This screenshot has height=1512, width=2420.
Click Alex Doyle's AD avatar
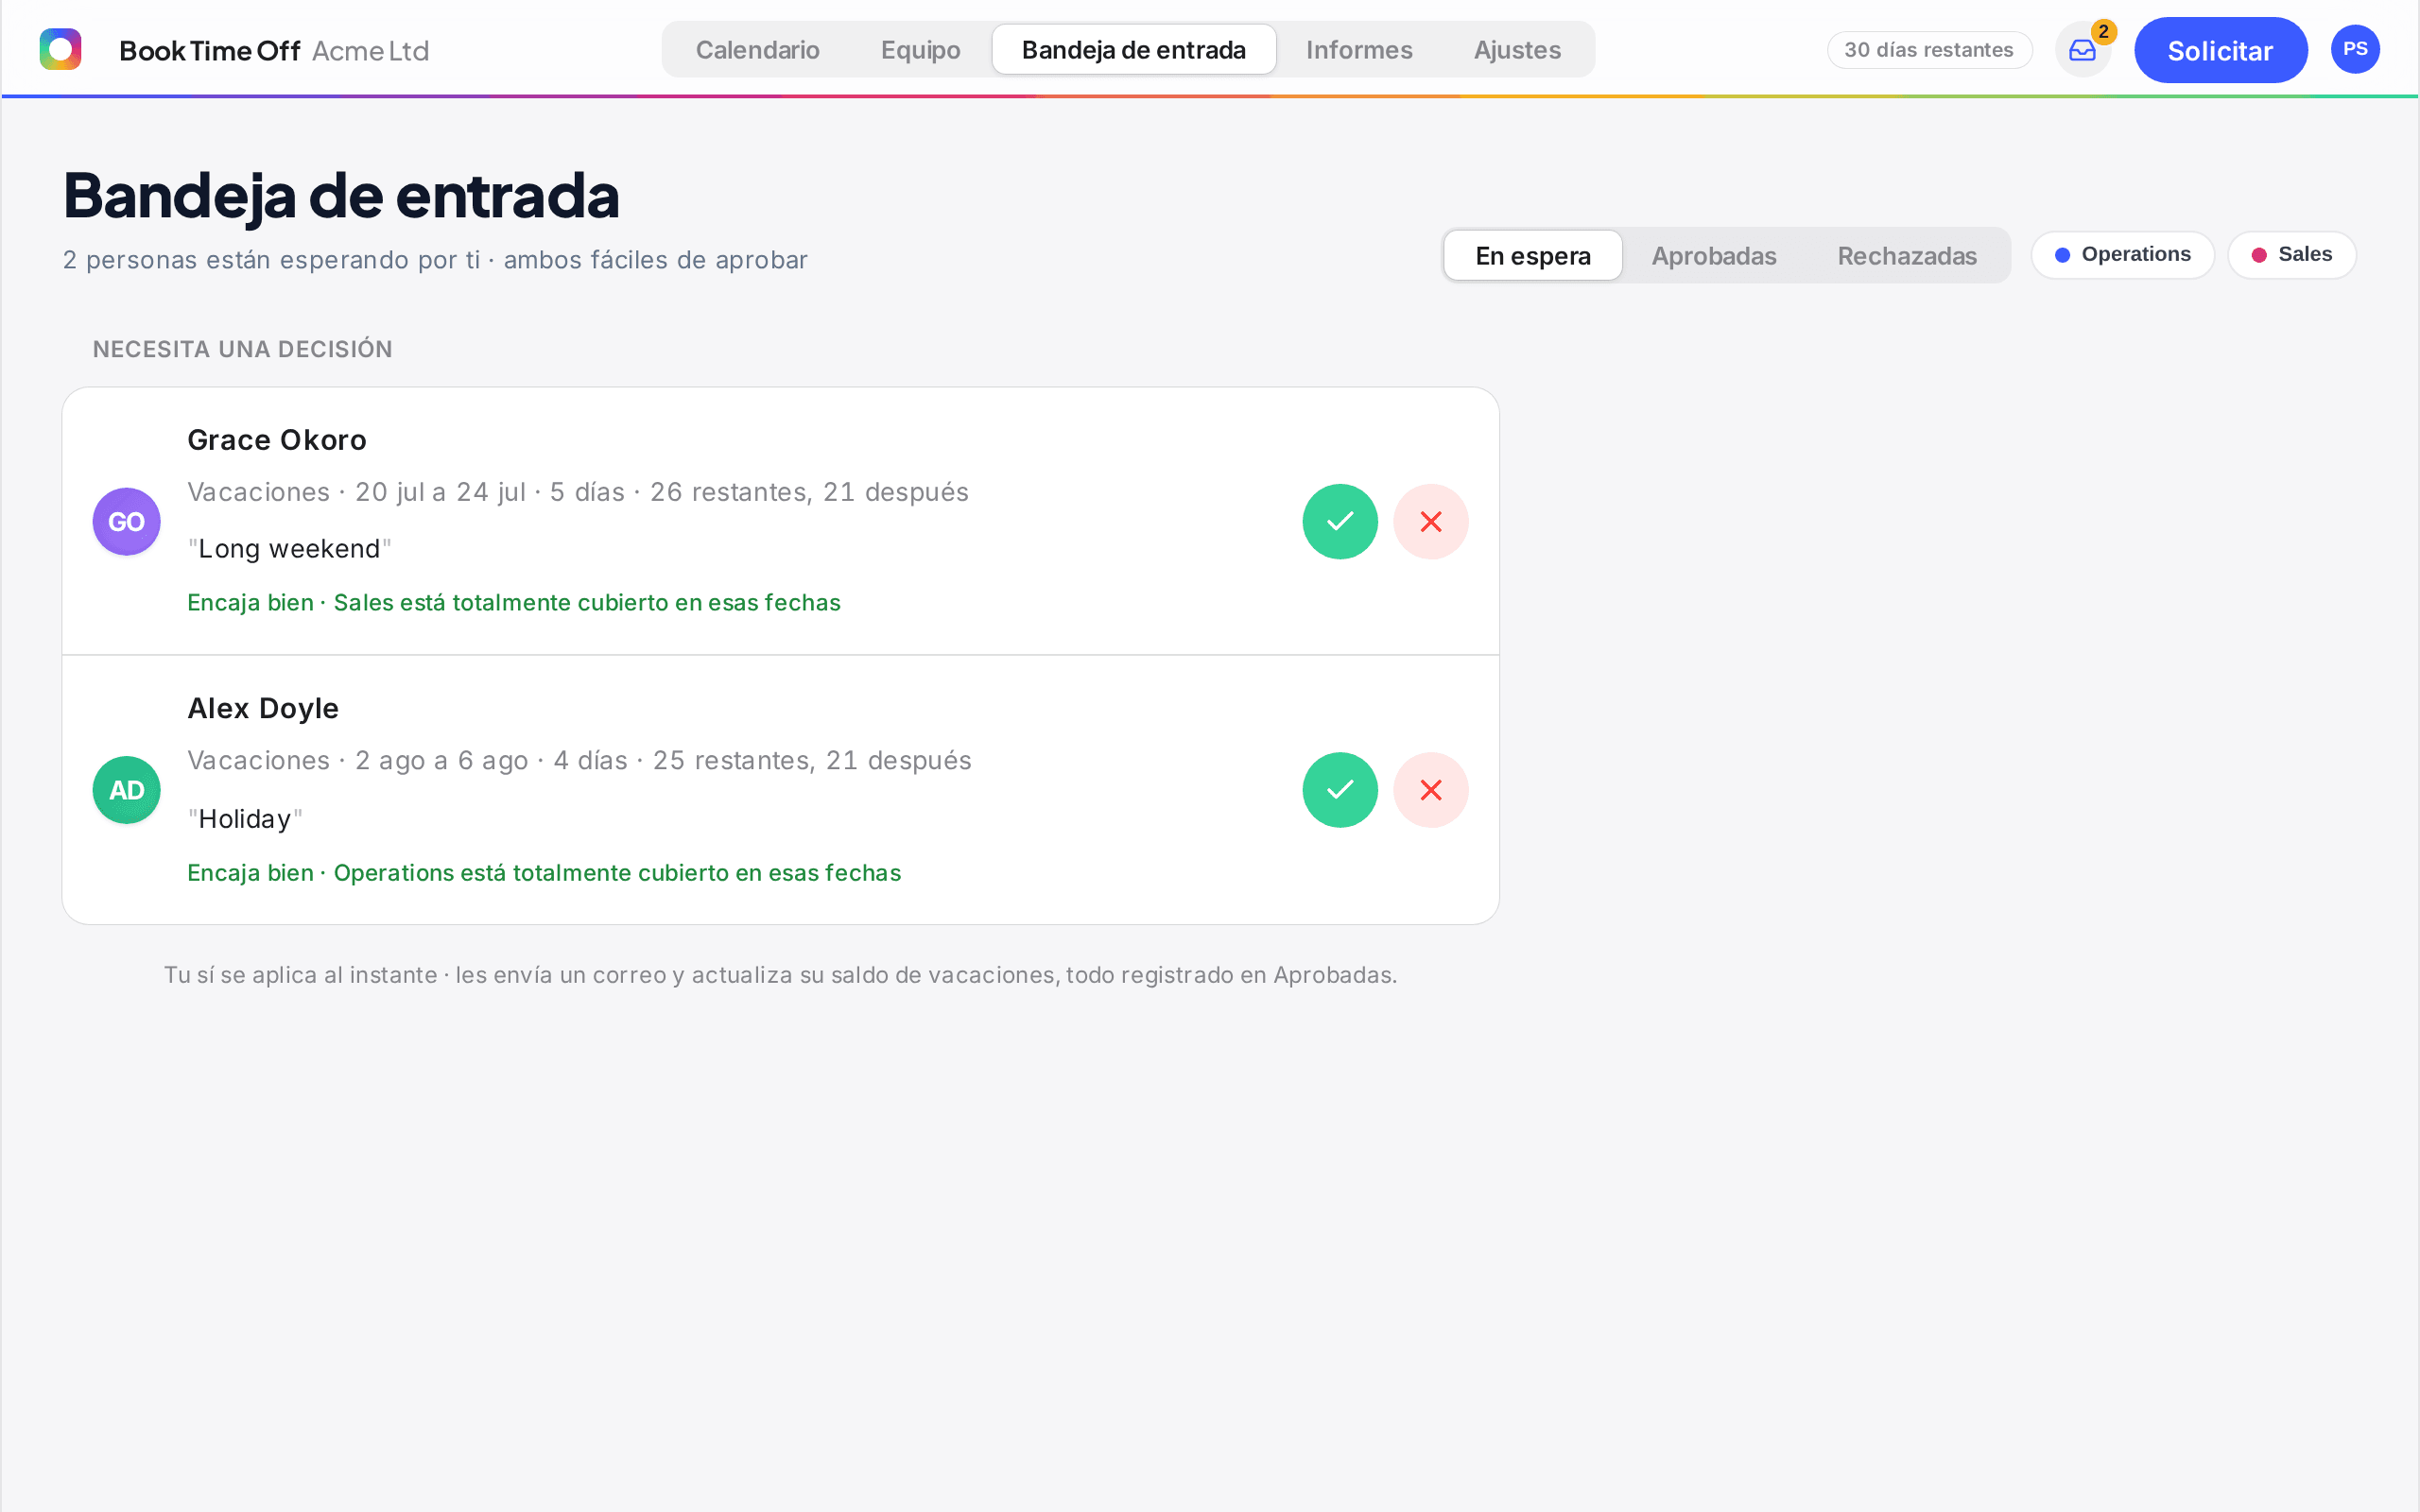tap(126, 790)
